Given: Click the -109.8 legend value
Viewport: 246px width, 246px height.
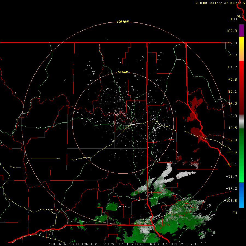Looking at the screenshot, I should [x=231, y=201].
